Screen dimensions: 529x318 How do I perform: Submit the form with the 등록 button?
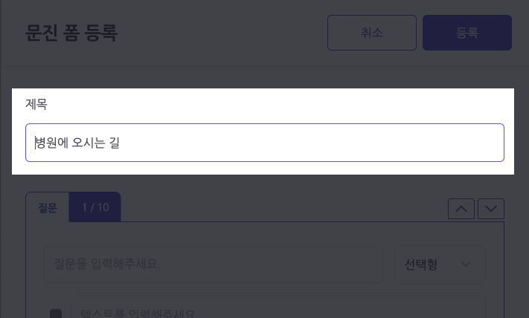[x=467, y=33]
